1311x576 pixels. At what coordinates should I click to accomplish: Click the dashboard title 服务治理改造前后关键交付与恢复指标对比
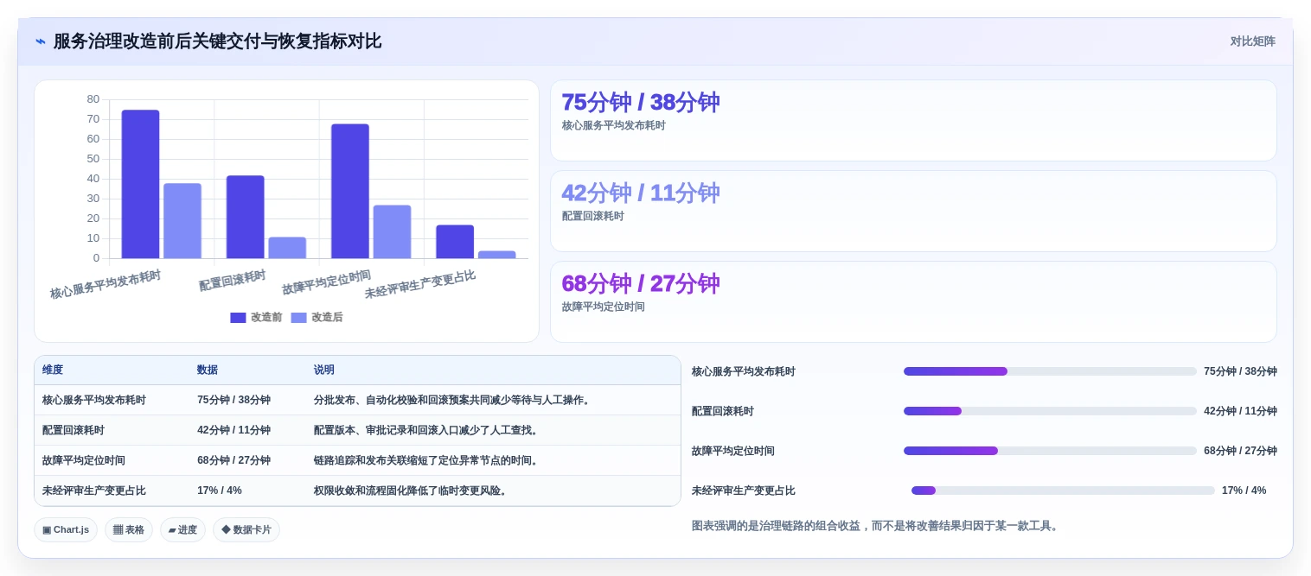pyautogui.click(x=217, y=41)
